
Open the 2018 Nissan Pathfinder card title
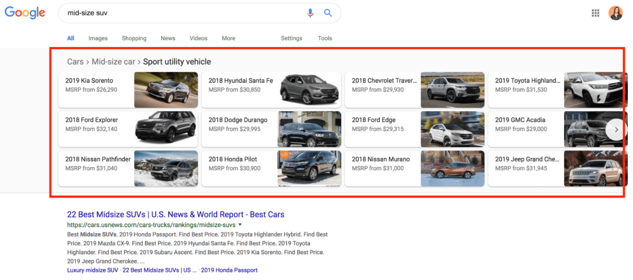click(98, 159)
